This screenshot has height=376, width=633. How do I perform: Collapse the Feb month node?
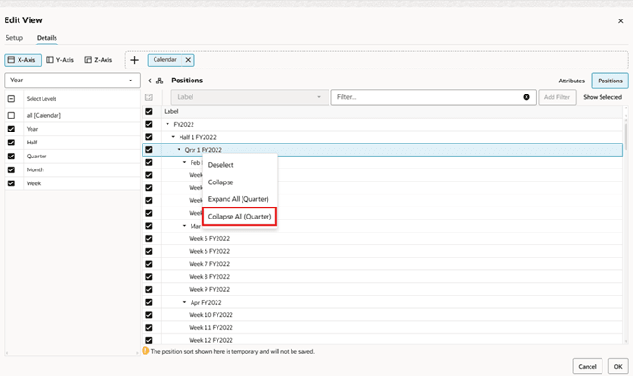tap(185, 162)
